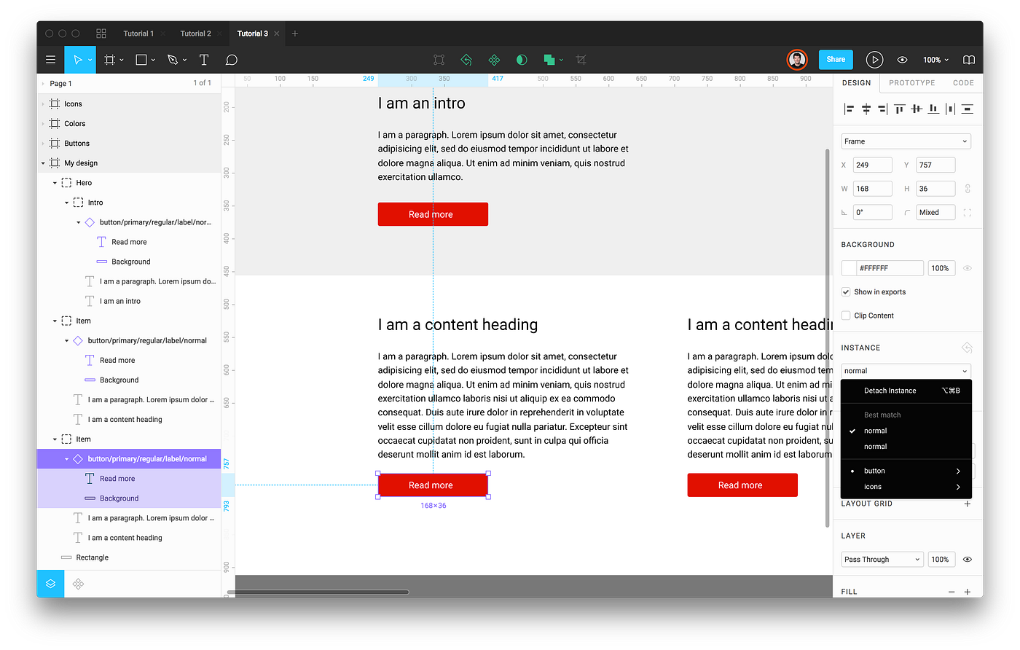Select the Text tool

pos(204,60)
